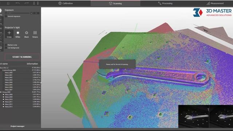Toggle the Mesh_0013 checkbox

3,107
